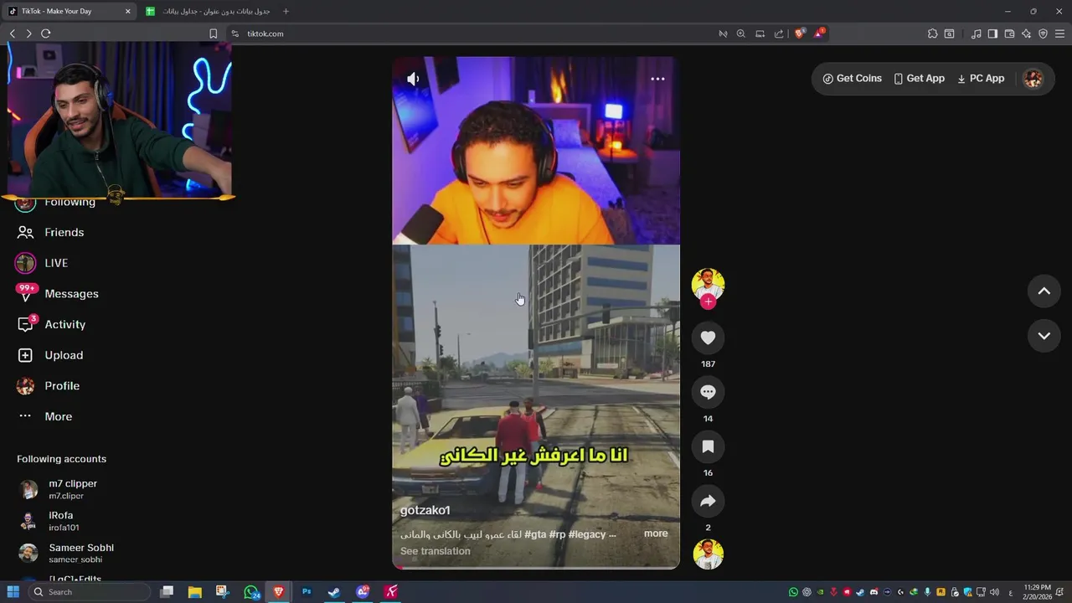The width and height of the screenshot is (1072, 603).
Task: Toggle the browser sidebar panel
Action: click(x=992, y=33)
